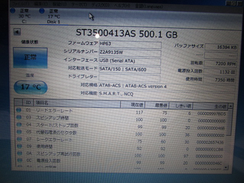Click the model title ST3500413AS 500.1 GB
244x183 pixels.
[127, 33]
